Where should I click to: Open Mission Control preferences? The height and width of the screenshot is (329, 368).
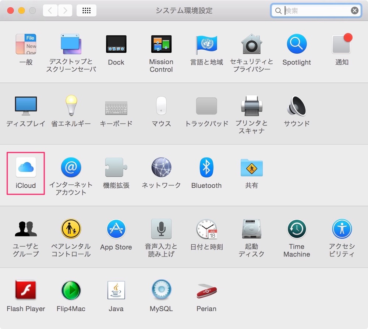[161, 44]
